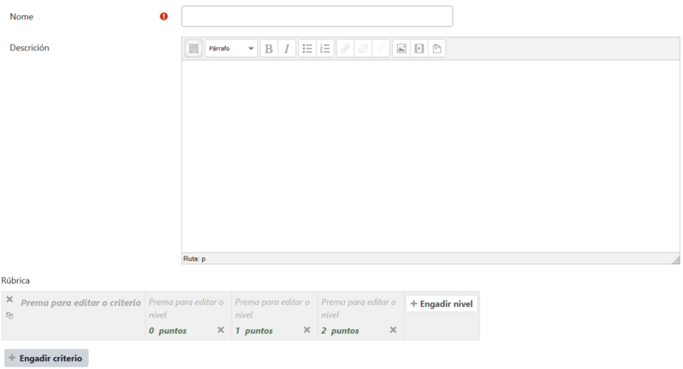Apply bold formatting
This screenshot has width=683, height=369.
[x=269, y=49]
